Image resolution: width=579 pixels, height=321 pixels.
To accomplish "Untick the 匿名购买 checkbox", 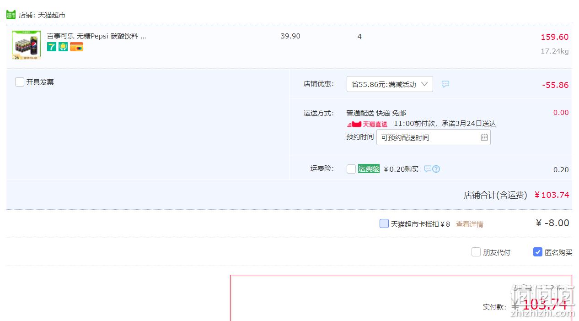I will 538,252.
